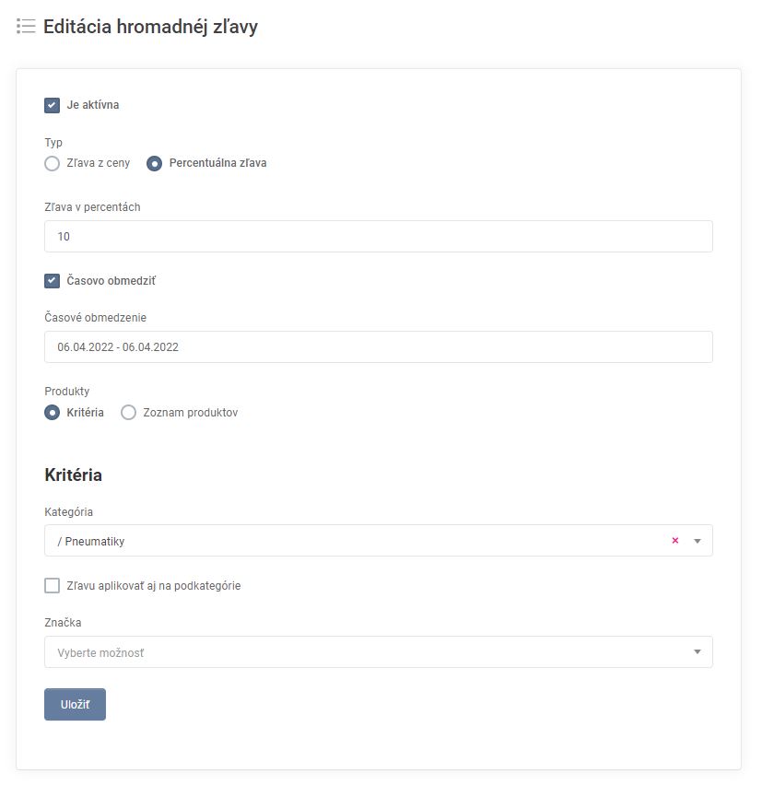Switch to 'Zoznam produktov' radio option
Image resolution: width=762 pixels, height=797 pixels.
pyautogui.click(x=129, y=413)
